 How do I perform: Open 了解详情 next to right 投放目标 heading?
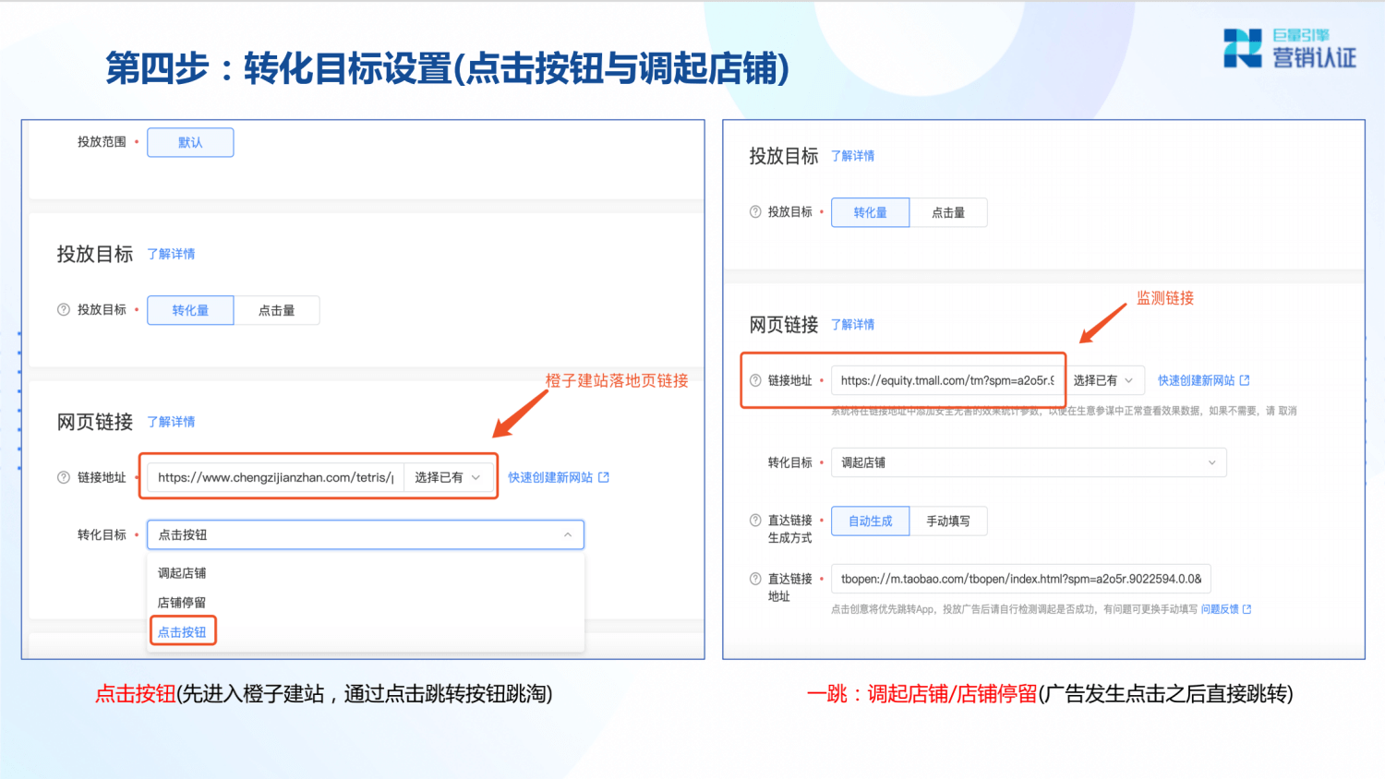point(852,156)
